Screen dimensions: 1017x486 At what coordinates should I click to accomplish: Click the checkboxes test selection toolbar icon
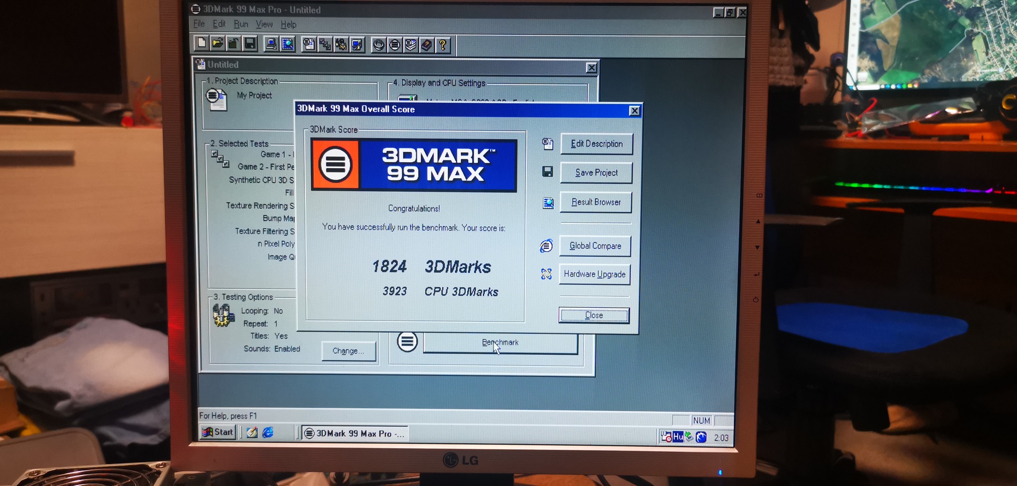[325, 45]
